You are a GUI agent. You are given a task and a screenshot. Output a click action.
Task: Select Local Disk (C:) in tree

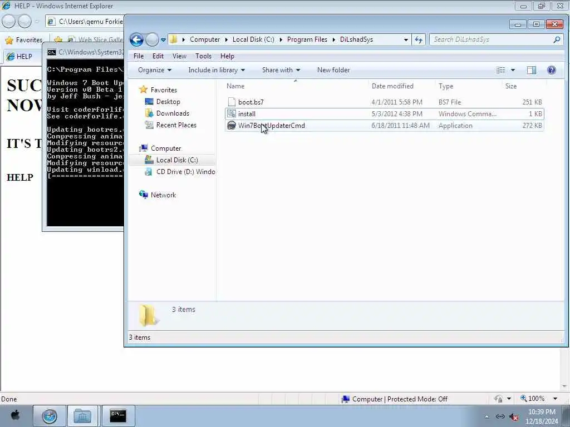pos(176,160)
